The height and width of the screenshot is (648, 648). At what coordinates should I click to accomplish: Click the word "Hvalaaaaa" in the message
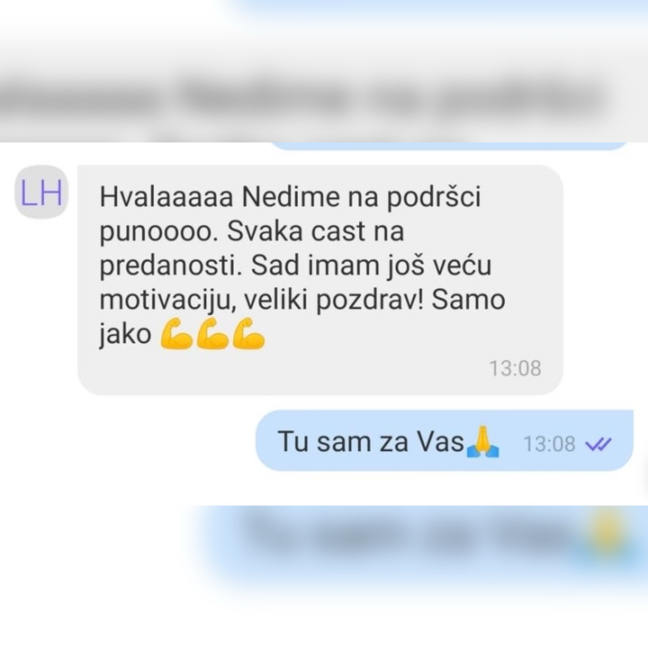(166, 197)
